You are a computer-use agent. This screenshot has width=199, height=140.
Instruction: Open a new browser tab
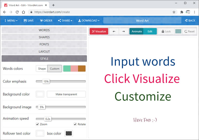tap(53, 5)
